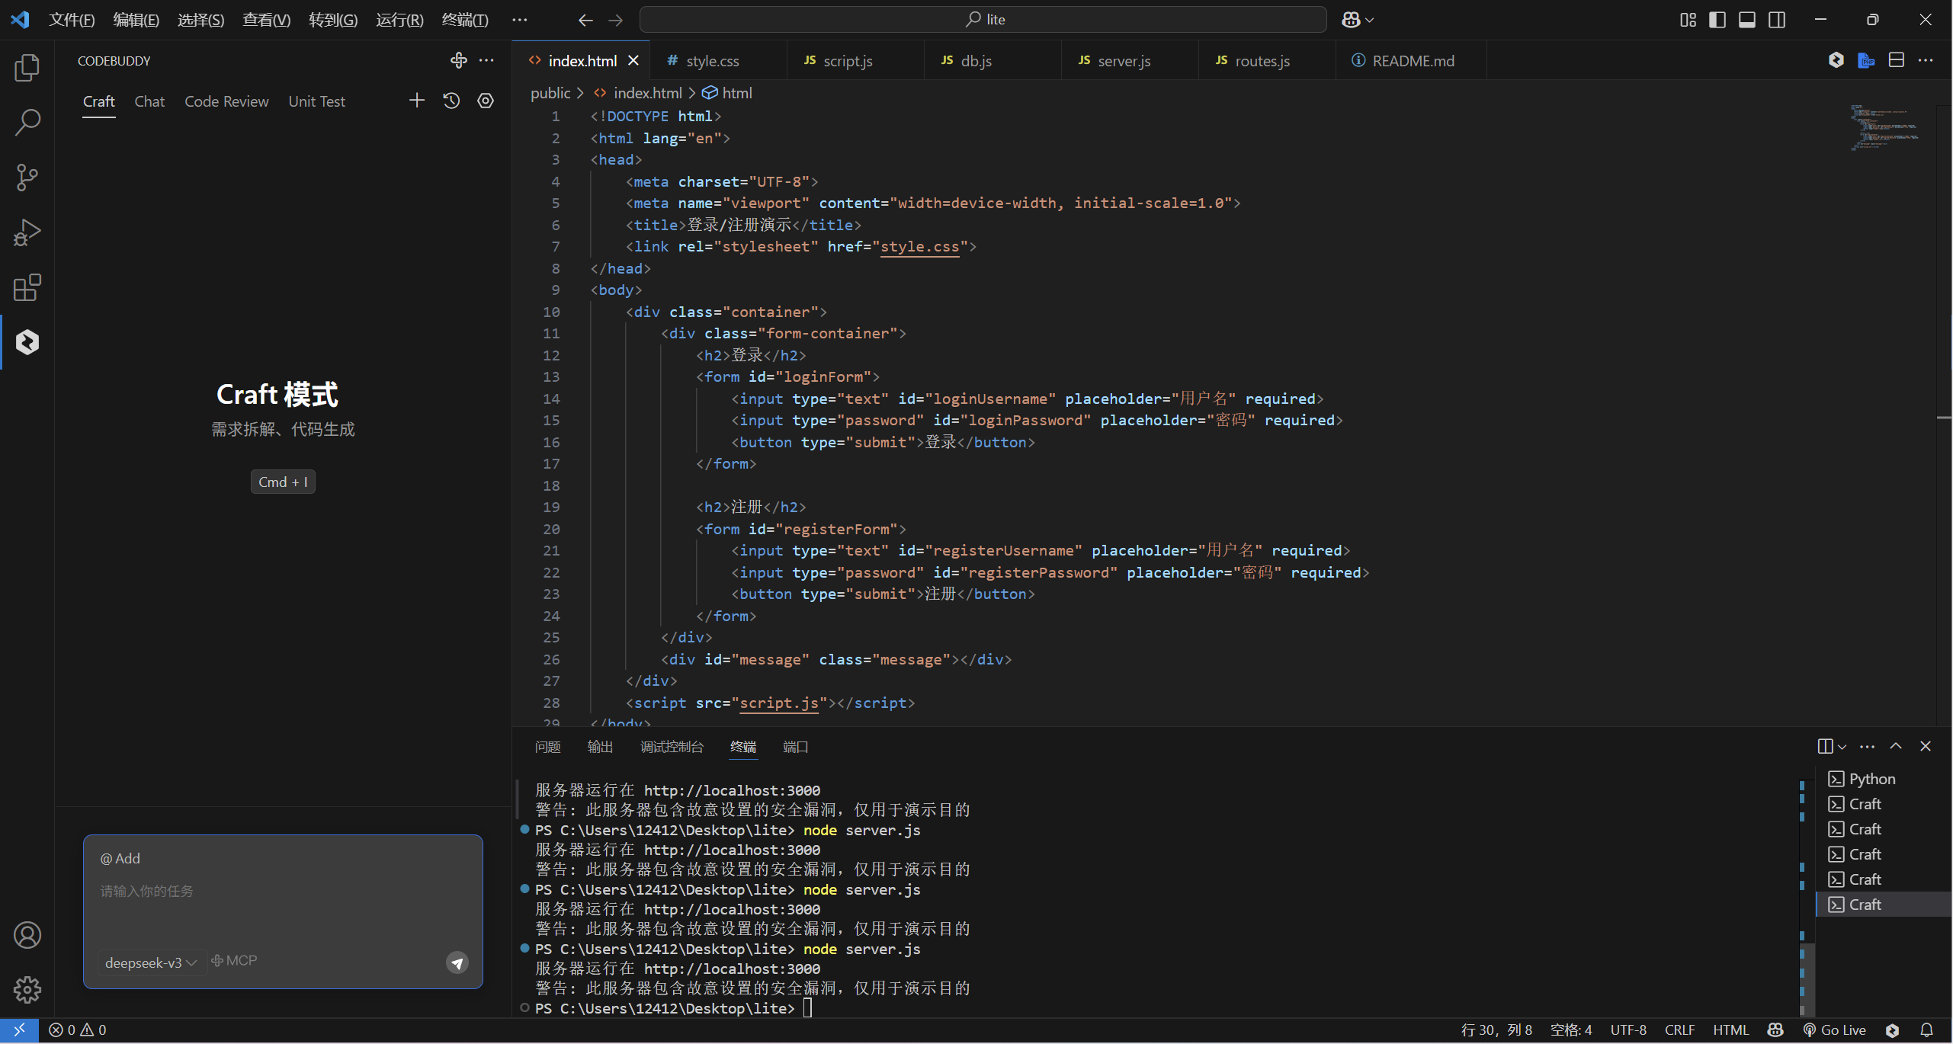Maximize the panel with the chevron up
The image size is (1953, 1044).
[1896, 746]
